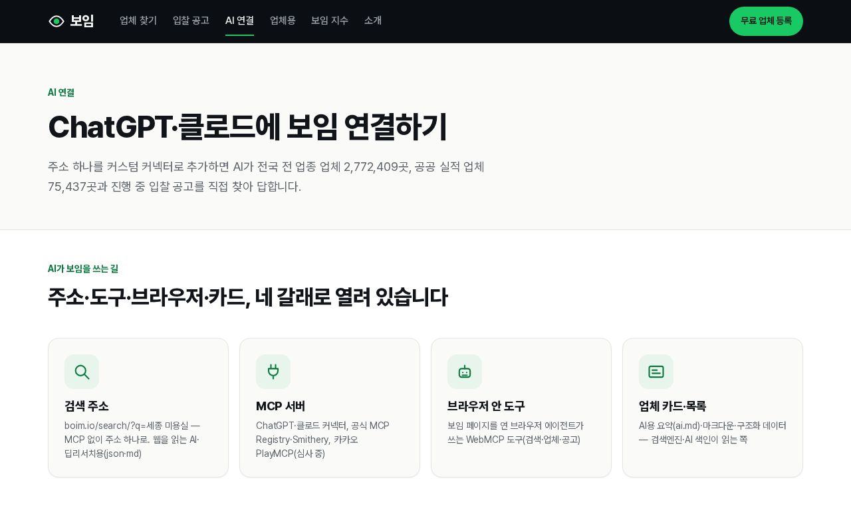Screen dimensions: 851x532
Task: Click the AI가 보임을 쓰는 길 section label
Action: (x=83, y=269)
